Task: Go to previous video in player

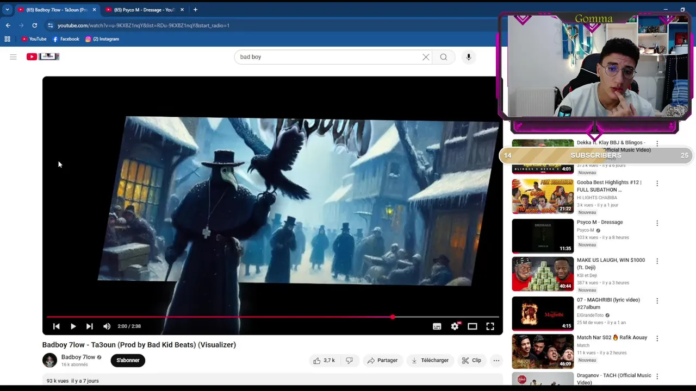Action: pos(56,326)
